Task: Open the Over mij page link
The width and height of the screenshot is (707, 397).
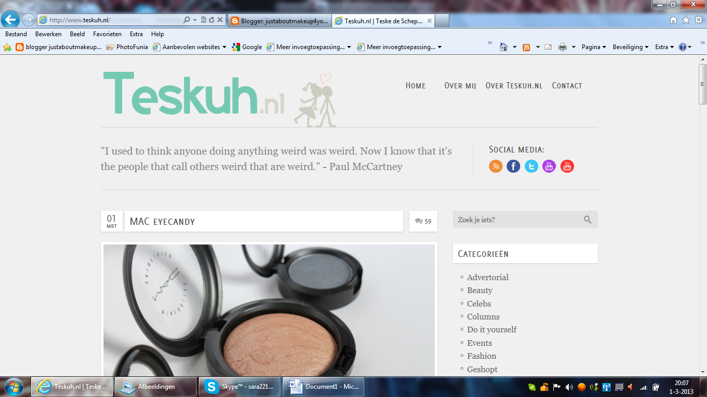Action: click(460, 86)
